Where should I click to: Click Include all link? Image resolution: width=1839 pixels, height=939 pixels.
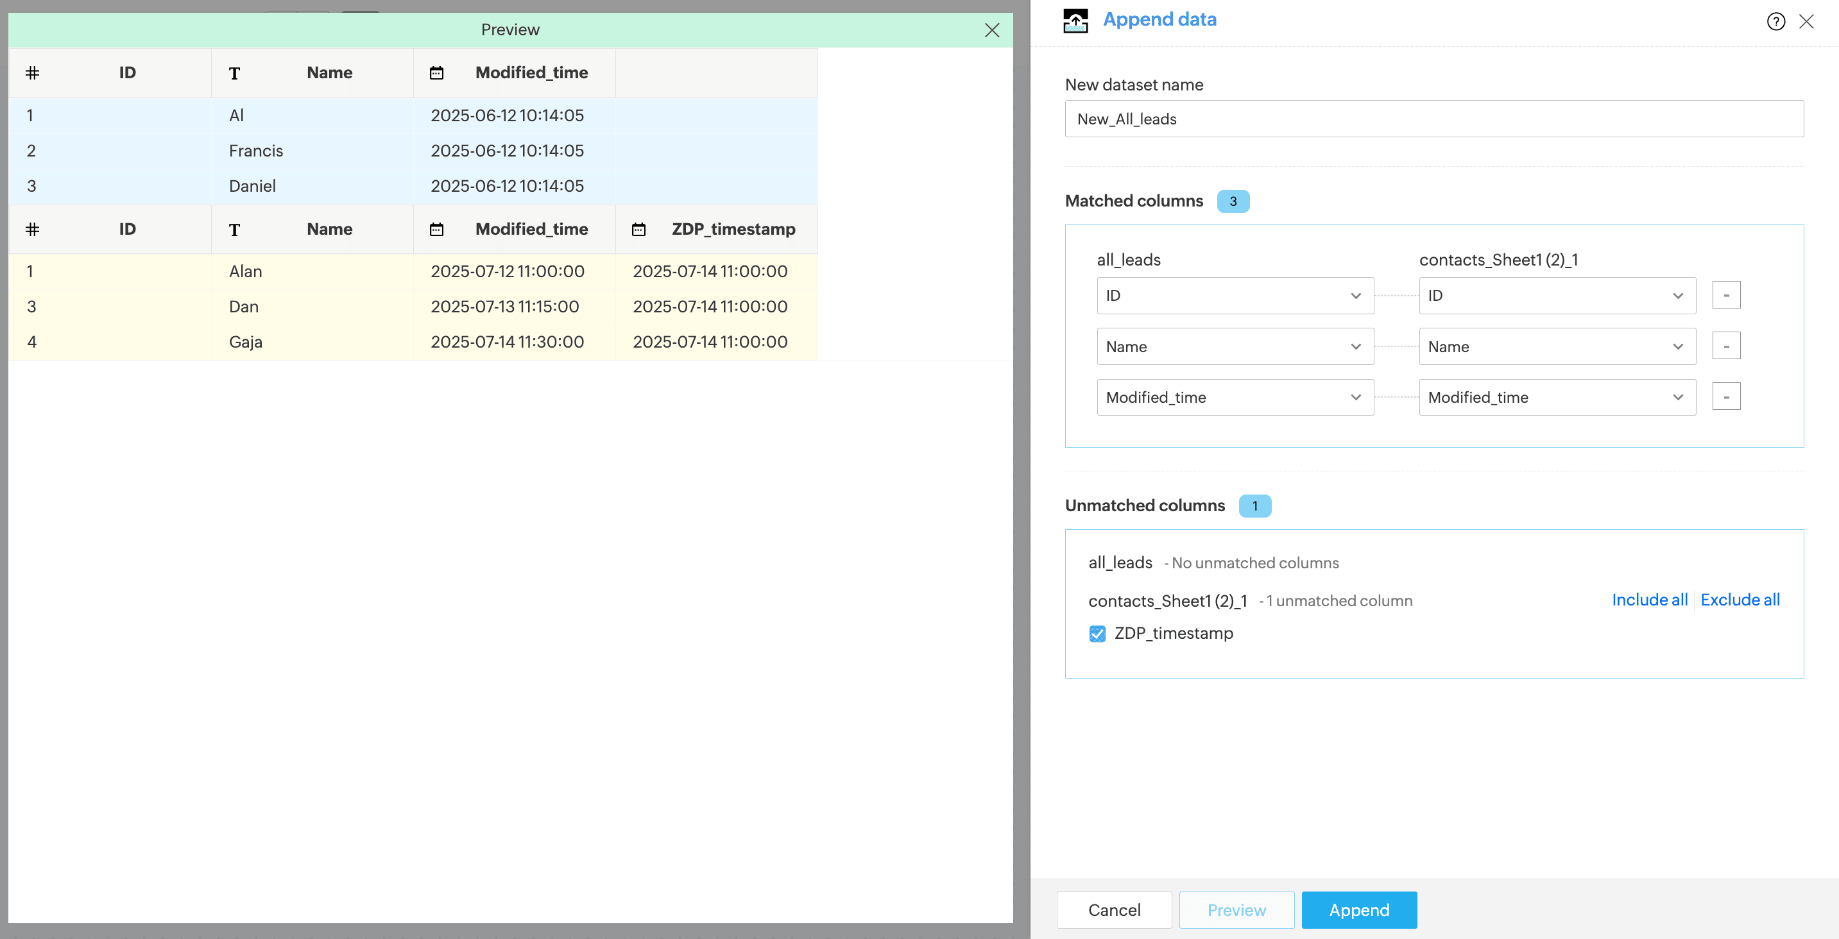tap(1649, 600)
